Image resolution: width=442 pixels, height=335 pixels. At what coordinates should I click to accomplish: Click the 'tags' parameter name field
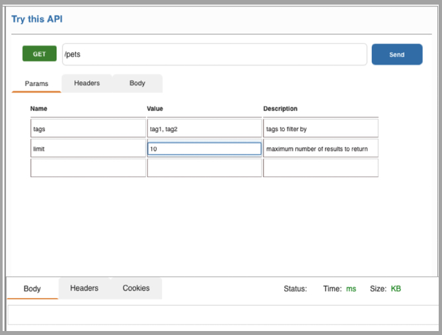pos(88,129)
